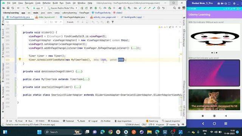Open Windows Start button on taskbar
The height and width of the screenshot is (136, 242).
coord(39,132)
